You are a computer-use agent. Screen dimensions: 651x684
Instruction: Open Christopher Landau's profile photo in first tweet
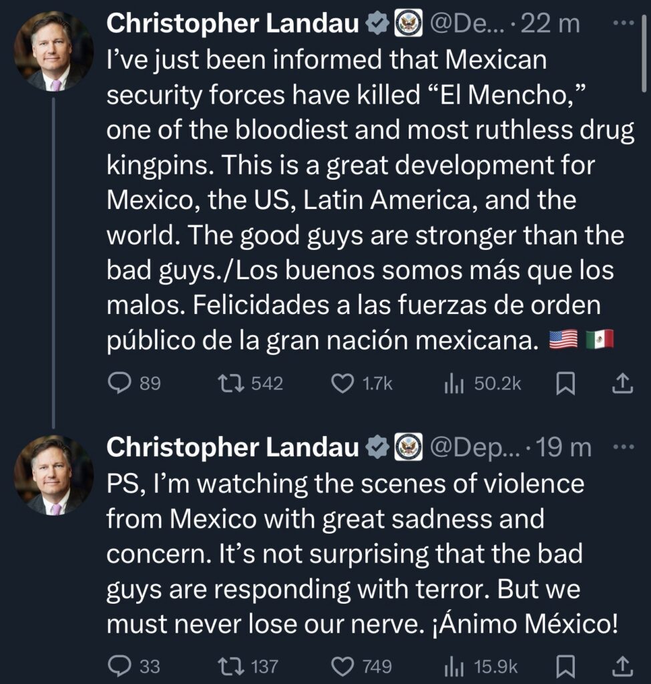pos(54,52)
